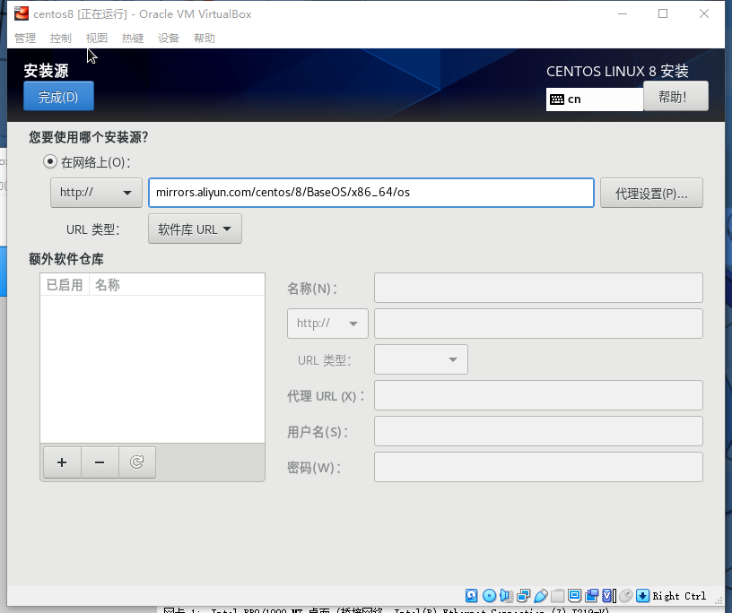Screen dimensions: 732x613
Task: Open the 管理 menu
Action: tap(25, 39)
